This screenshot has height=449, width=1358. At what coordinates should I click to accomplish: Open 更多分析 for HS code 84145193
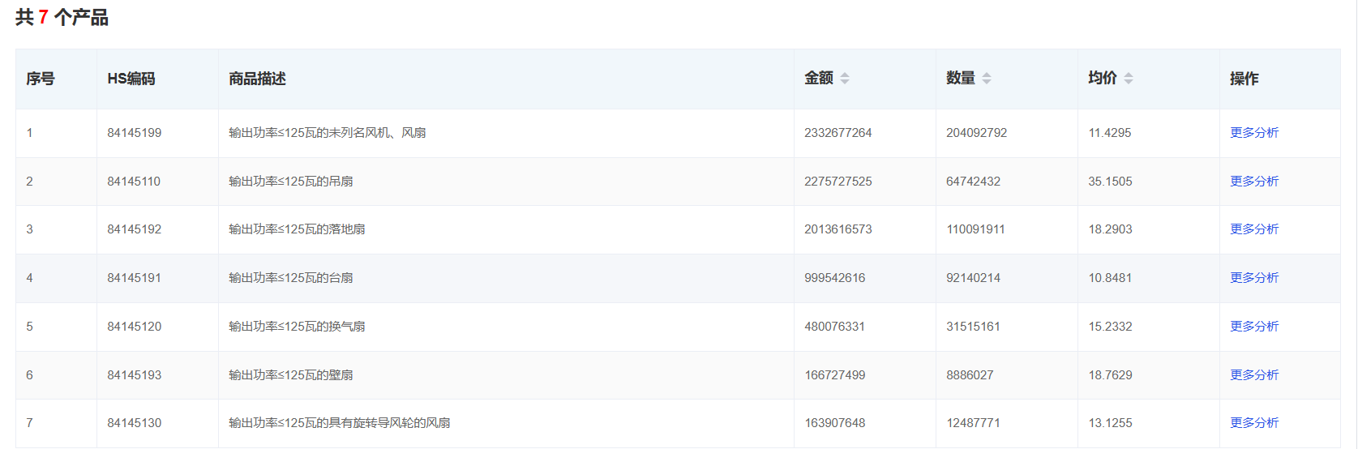(x=1254, y=375)
